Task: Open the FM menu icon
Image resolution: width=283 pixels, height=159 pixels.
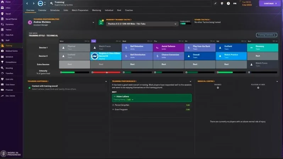Action: point(235,3)
